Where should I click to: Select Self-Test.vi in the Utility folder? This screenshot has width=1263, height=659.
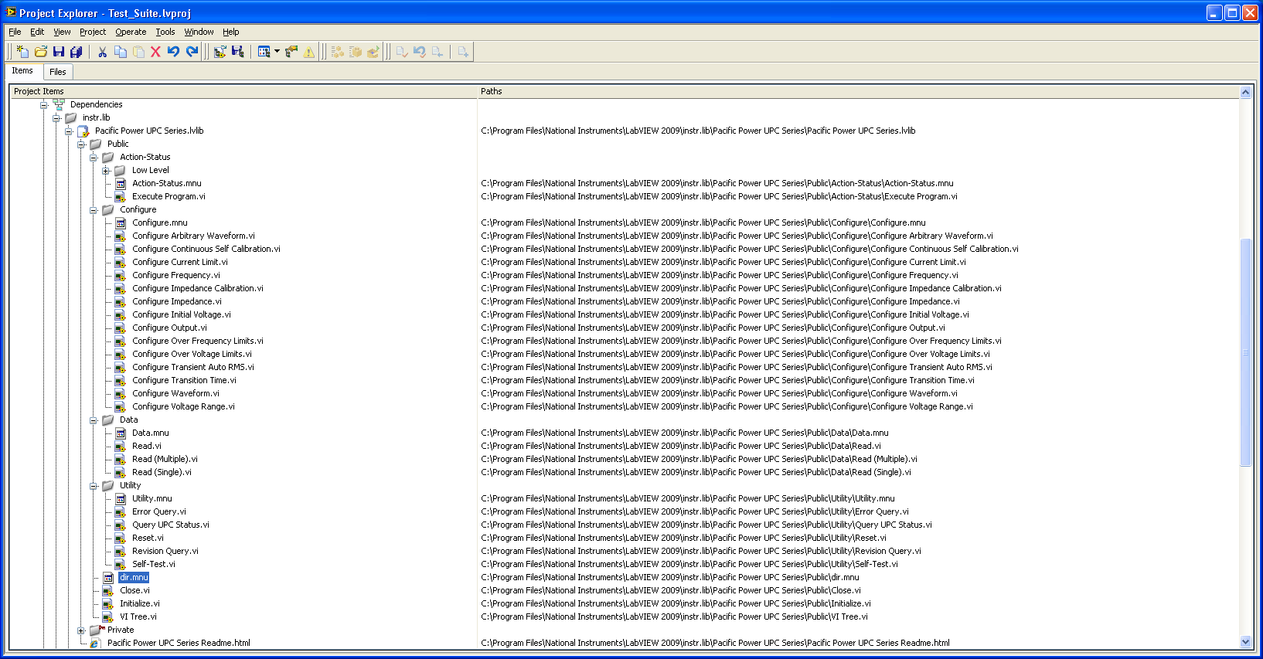click(153, 564)
